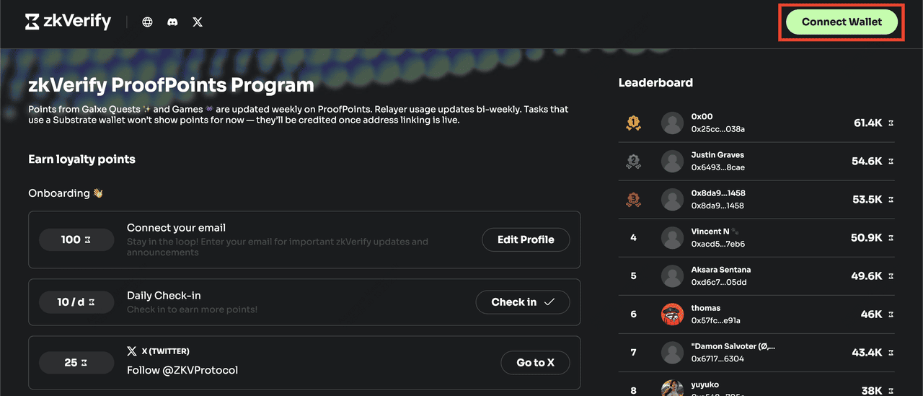
Task: Click thomas's profile avatar
Action: click(672, 314)
